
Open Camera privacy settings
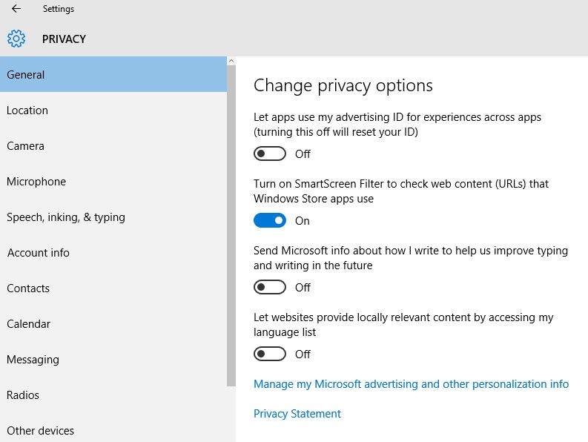coord(113,145)
